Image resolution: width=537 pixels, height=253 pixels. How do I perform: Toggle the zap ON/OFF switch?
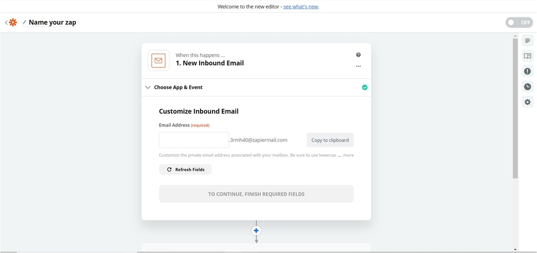519,22
